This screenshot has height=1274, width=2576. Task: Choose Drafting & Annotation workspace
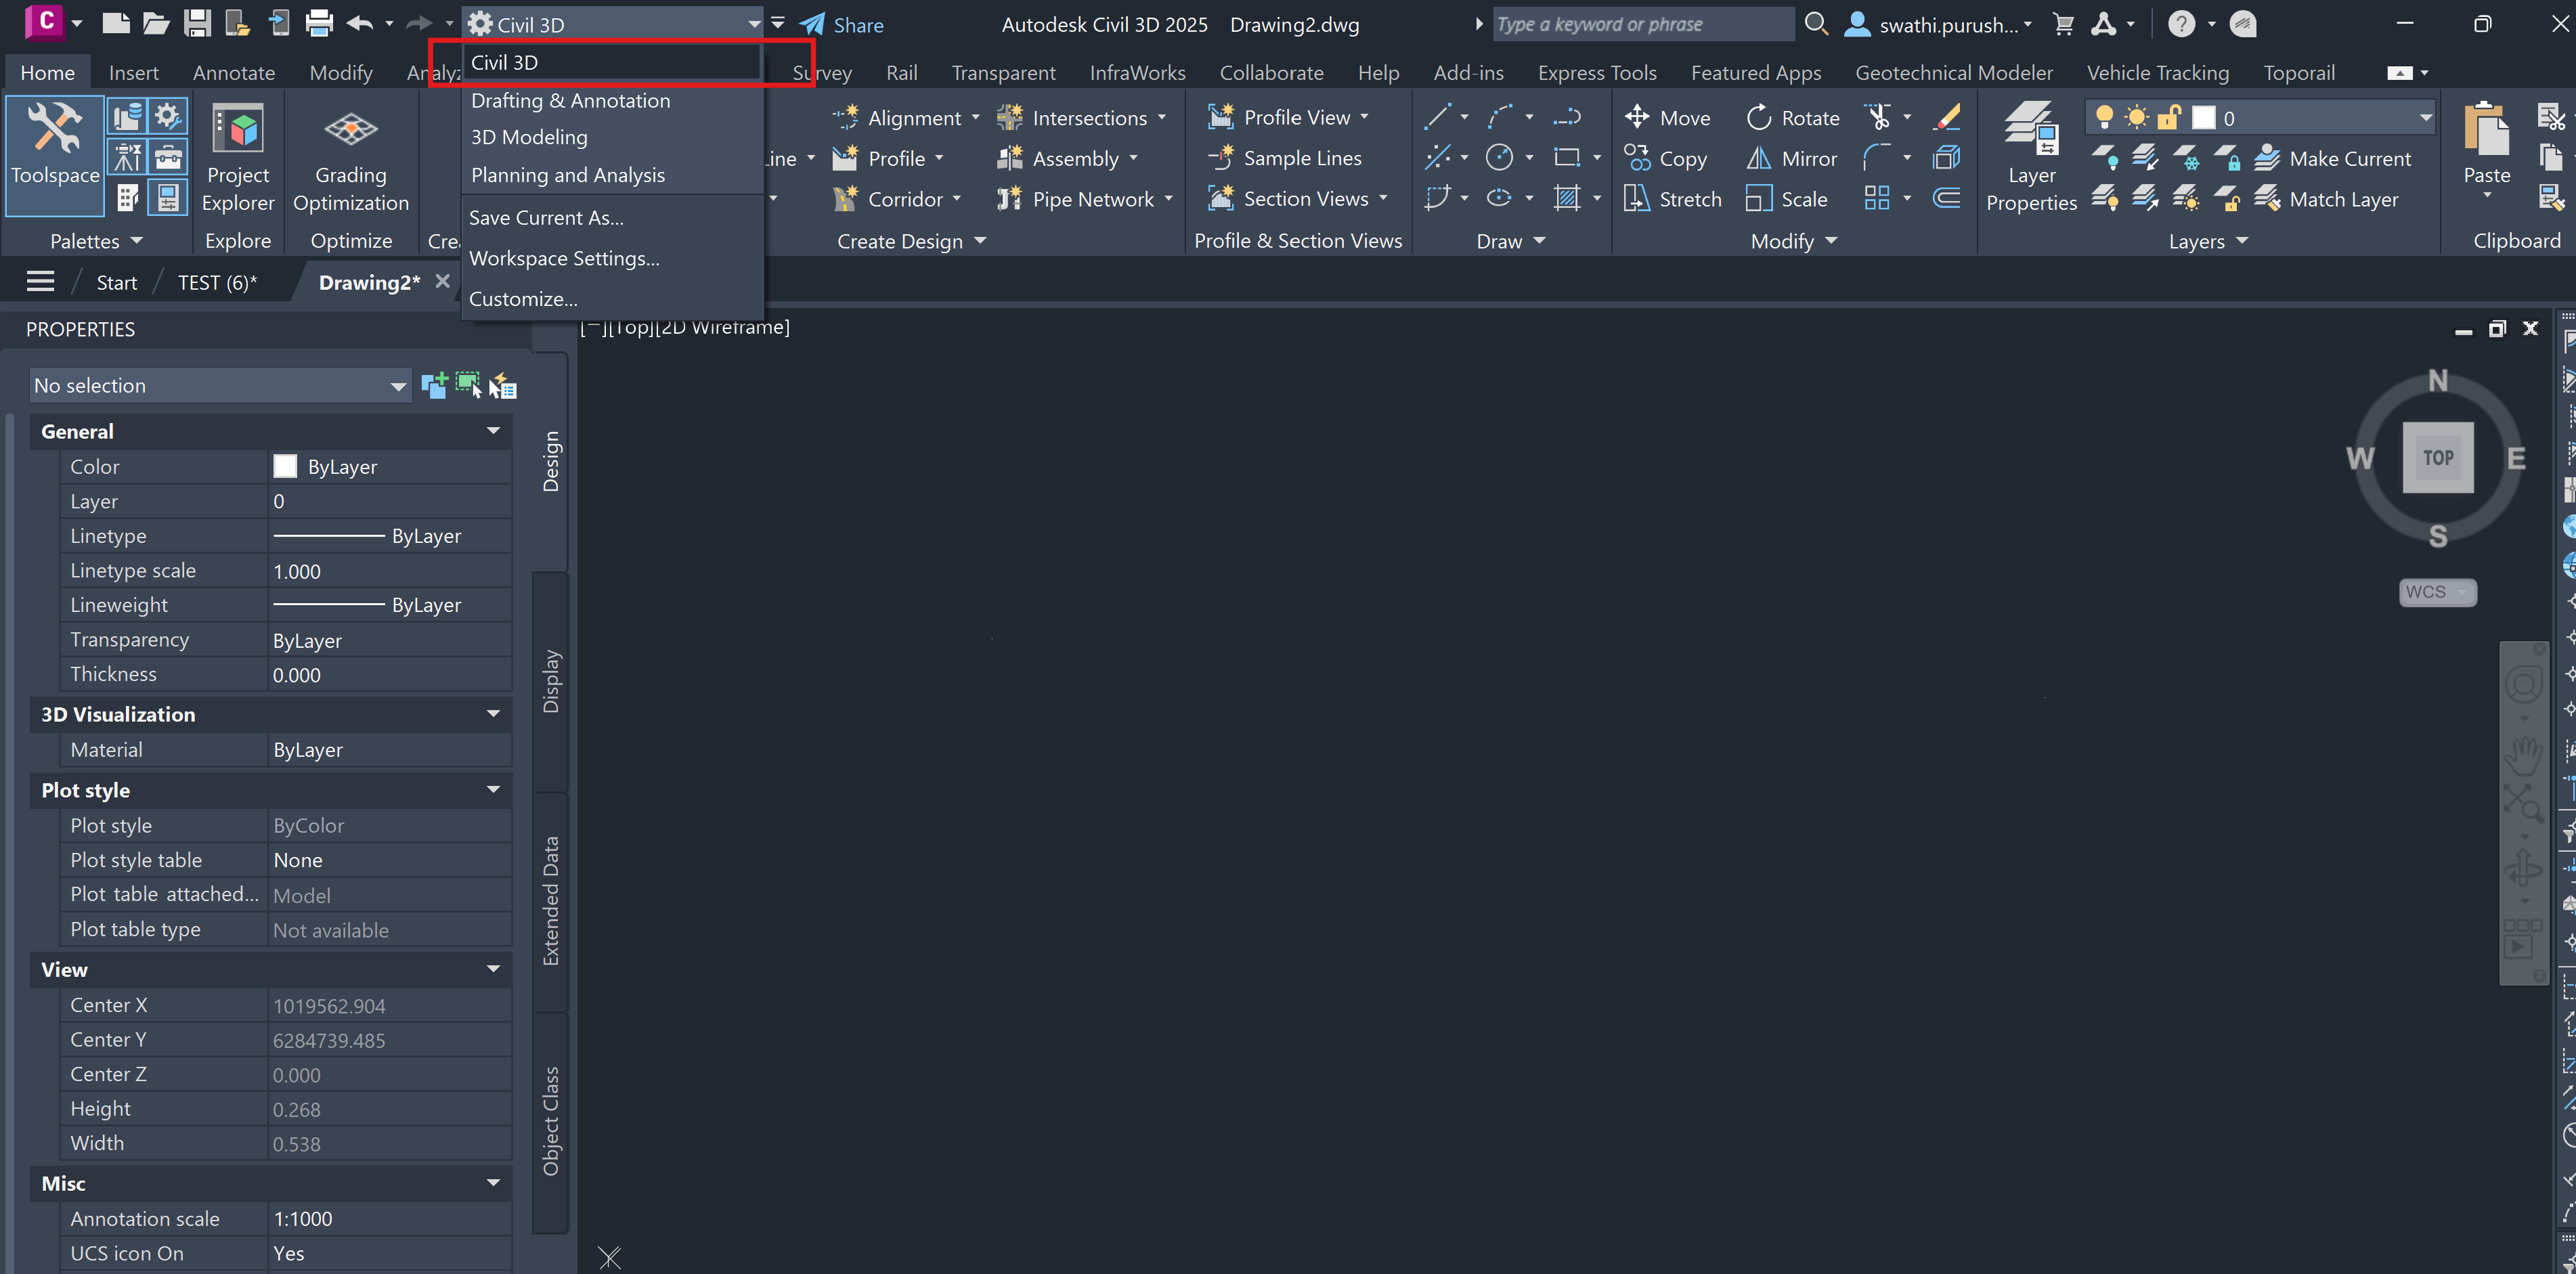pyautogui.click(x=570, y=100)
